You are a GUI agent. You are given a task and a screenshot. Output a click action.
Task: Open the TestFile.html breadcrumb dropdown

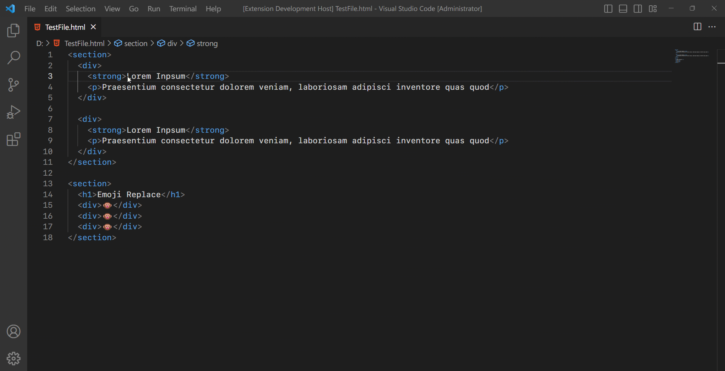click(84, 43)
